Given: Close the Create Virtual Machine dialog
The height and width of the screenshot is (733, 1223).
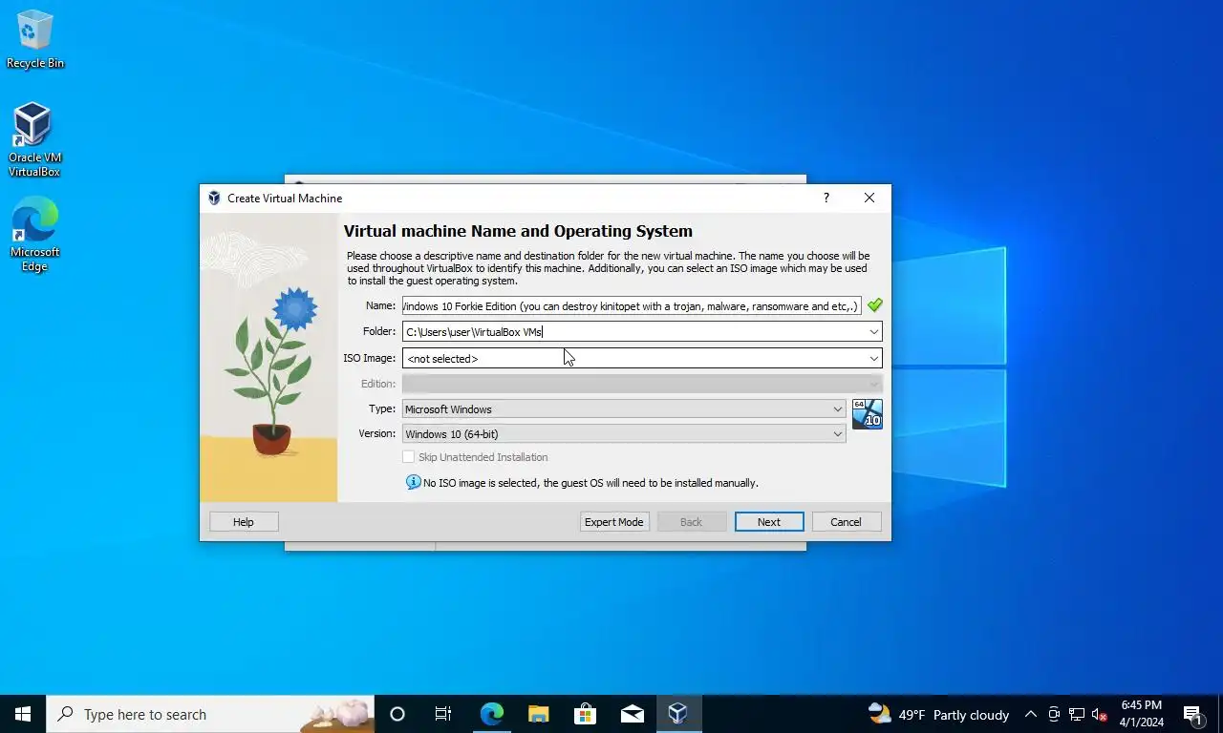Looking at the screenshot, I should point(869,198).
